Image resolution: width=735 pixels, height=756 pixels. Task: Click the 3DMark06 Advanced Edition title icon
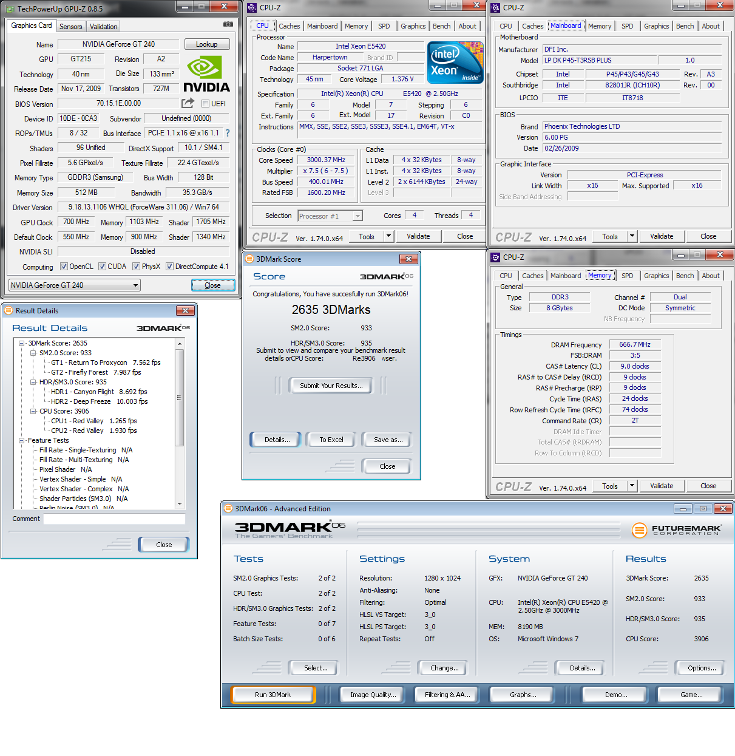pos(228,509)
